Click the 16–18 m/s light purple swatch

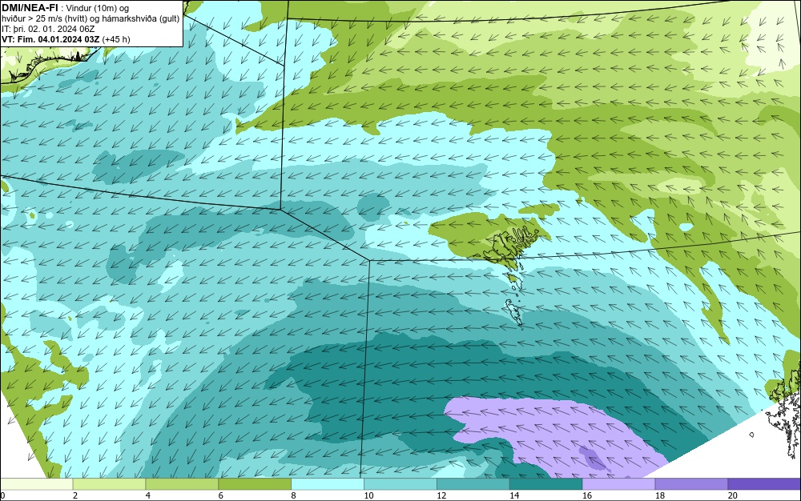coord(618,484)
